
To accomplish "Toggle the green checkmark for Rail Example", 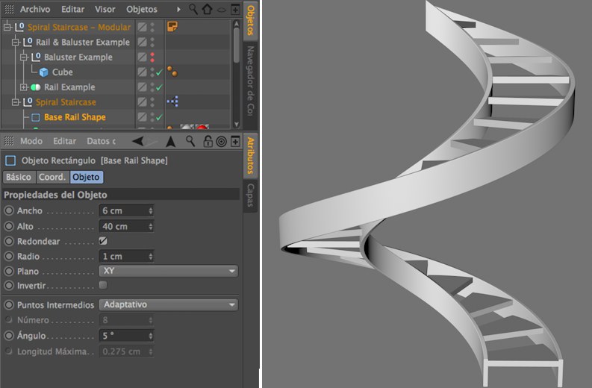I will point(159,87).
